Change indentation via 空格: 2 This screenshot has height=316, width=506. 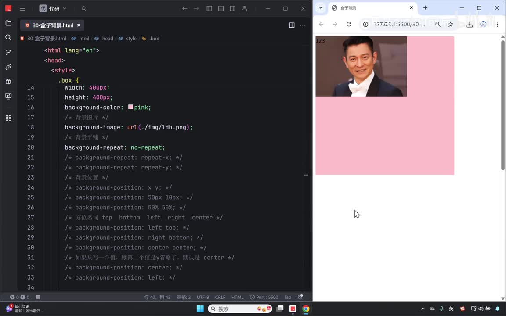coord(184,297)
